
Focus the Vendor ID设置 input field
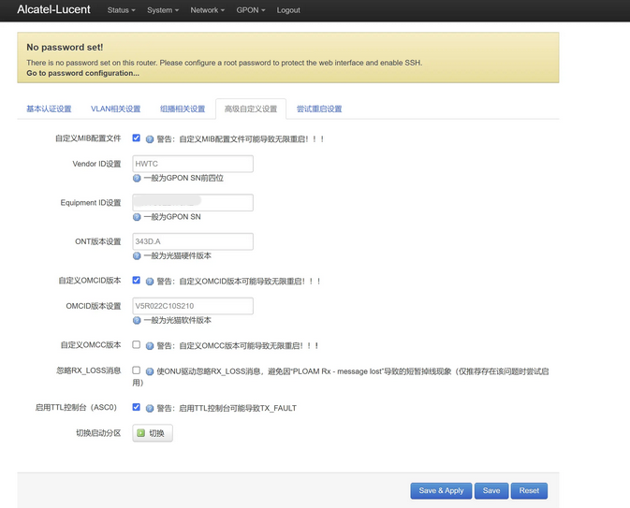pos(193,164)
